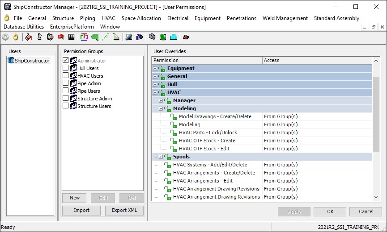The image size is (387, 232).
Task: Expand the General permission node
Action: 155,76
